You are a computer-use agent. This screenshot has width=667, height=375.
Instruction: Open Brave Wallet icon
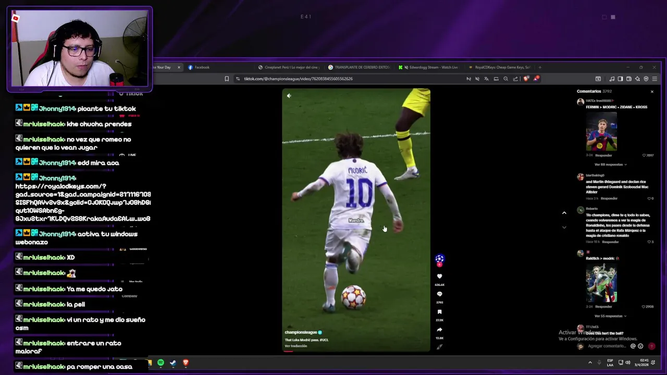[629, 79]
